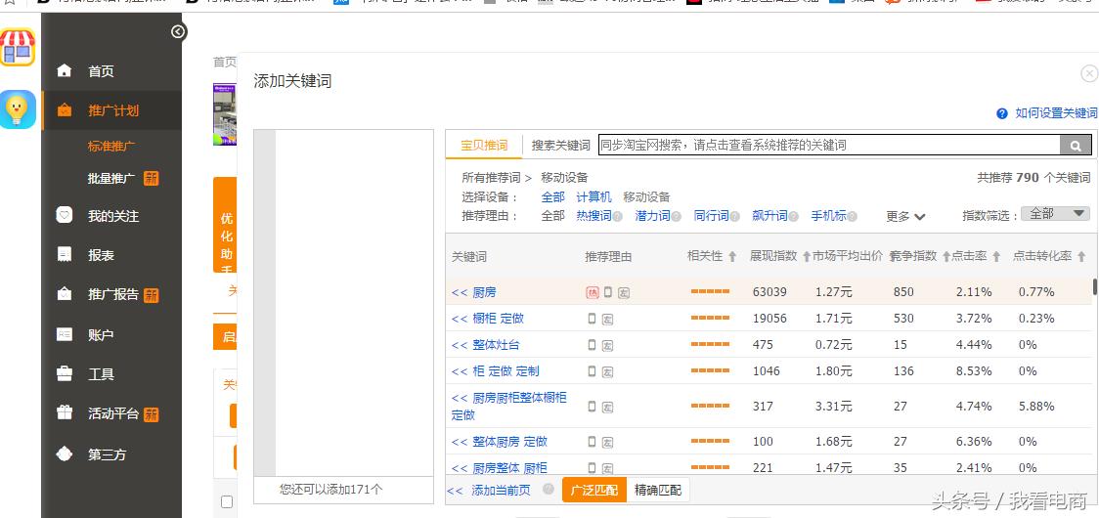Click 添加当前页 link

501,490
